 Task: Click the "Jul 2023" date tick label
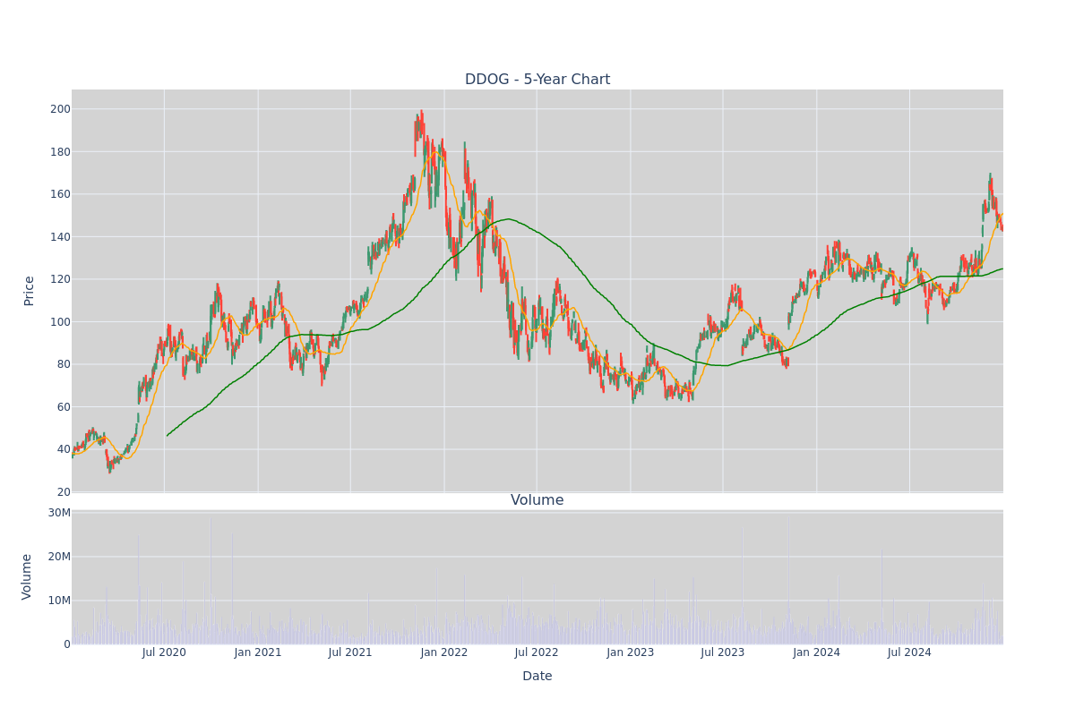point(723,652)
